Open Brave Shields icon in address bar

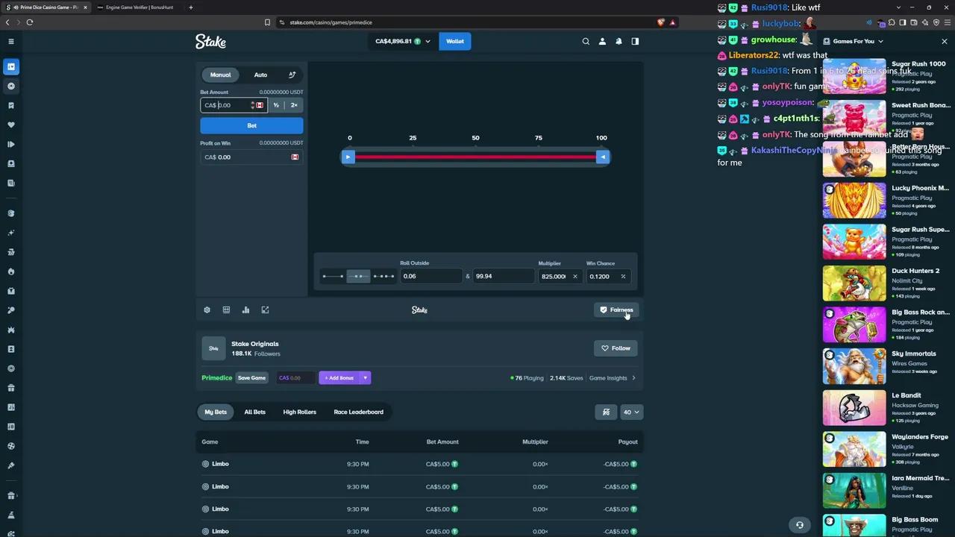(660, 22)
